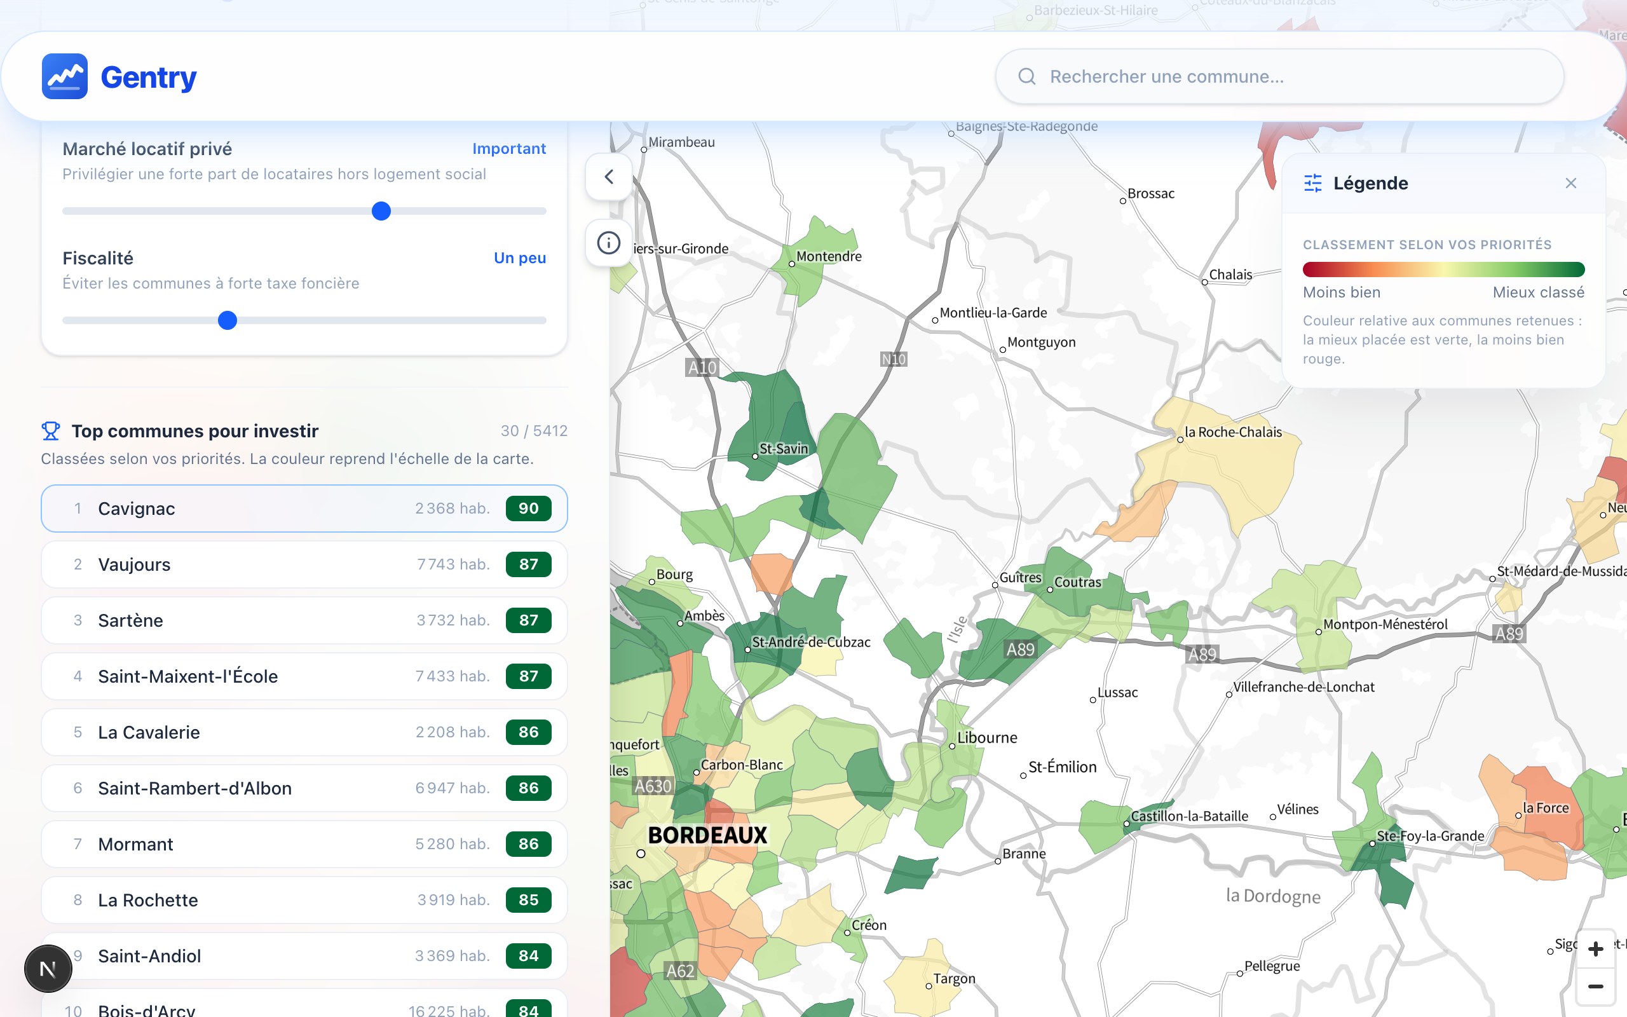Select Saint-Rambert-d'Albon commune row

pos(304,788)
